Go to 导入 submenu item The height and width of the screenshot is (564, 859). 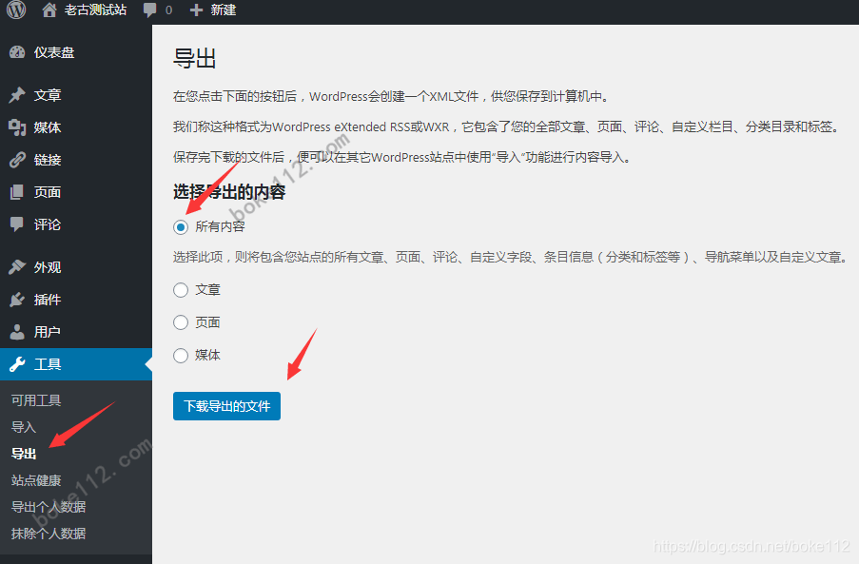pyautogui.click(x=24, y=427)
